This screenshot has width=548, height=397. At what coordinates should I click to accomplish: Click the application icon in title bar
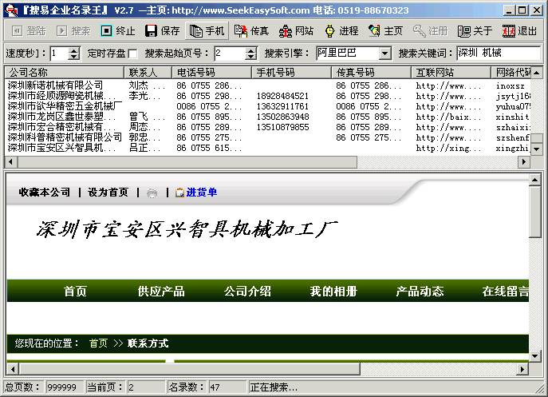pos(11,10)
